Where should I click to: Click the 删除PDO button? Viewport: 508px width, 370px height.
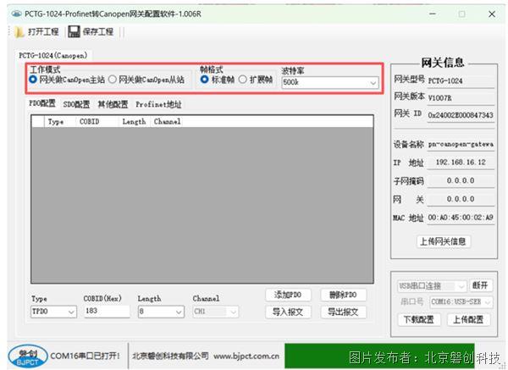343,295
